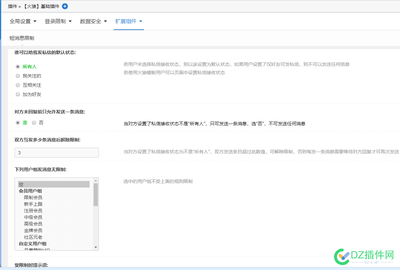Expand the 登录限制 dropdown menu
The width and height of the screenshot is (400, 270).
click(58, 21)
